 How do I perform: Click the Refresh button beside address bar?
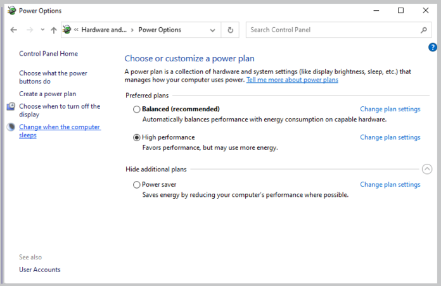[231, 30]
